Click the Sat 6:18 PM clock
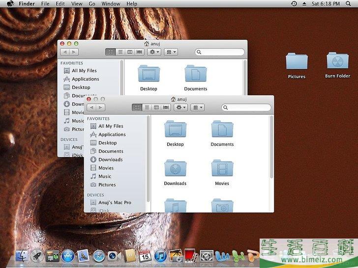The width and height of the screenshot is (358, 268). [326, 3]
